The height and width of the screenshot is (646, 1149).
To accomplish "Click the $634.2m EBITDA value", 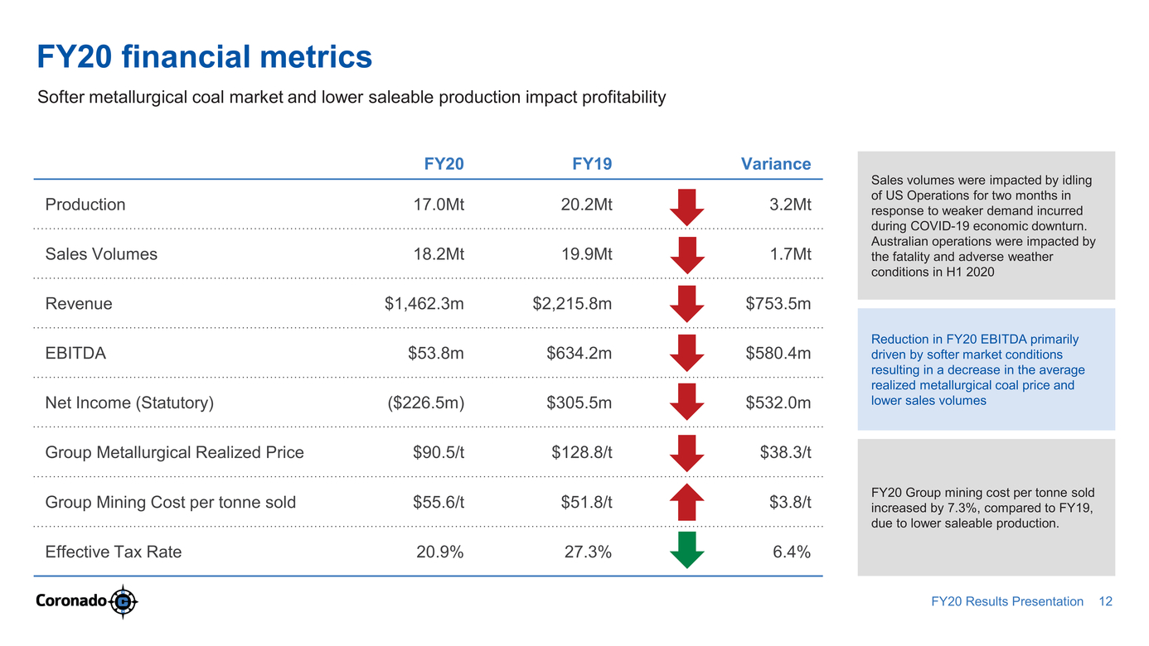I will click(x=579, y=354).
